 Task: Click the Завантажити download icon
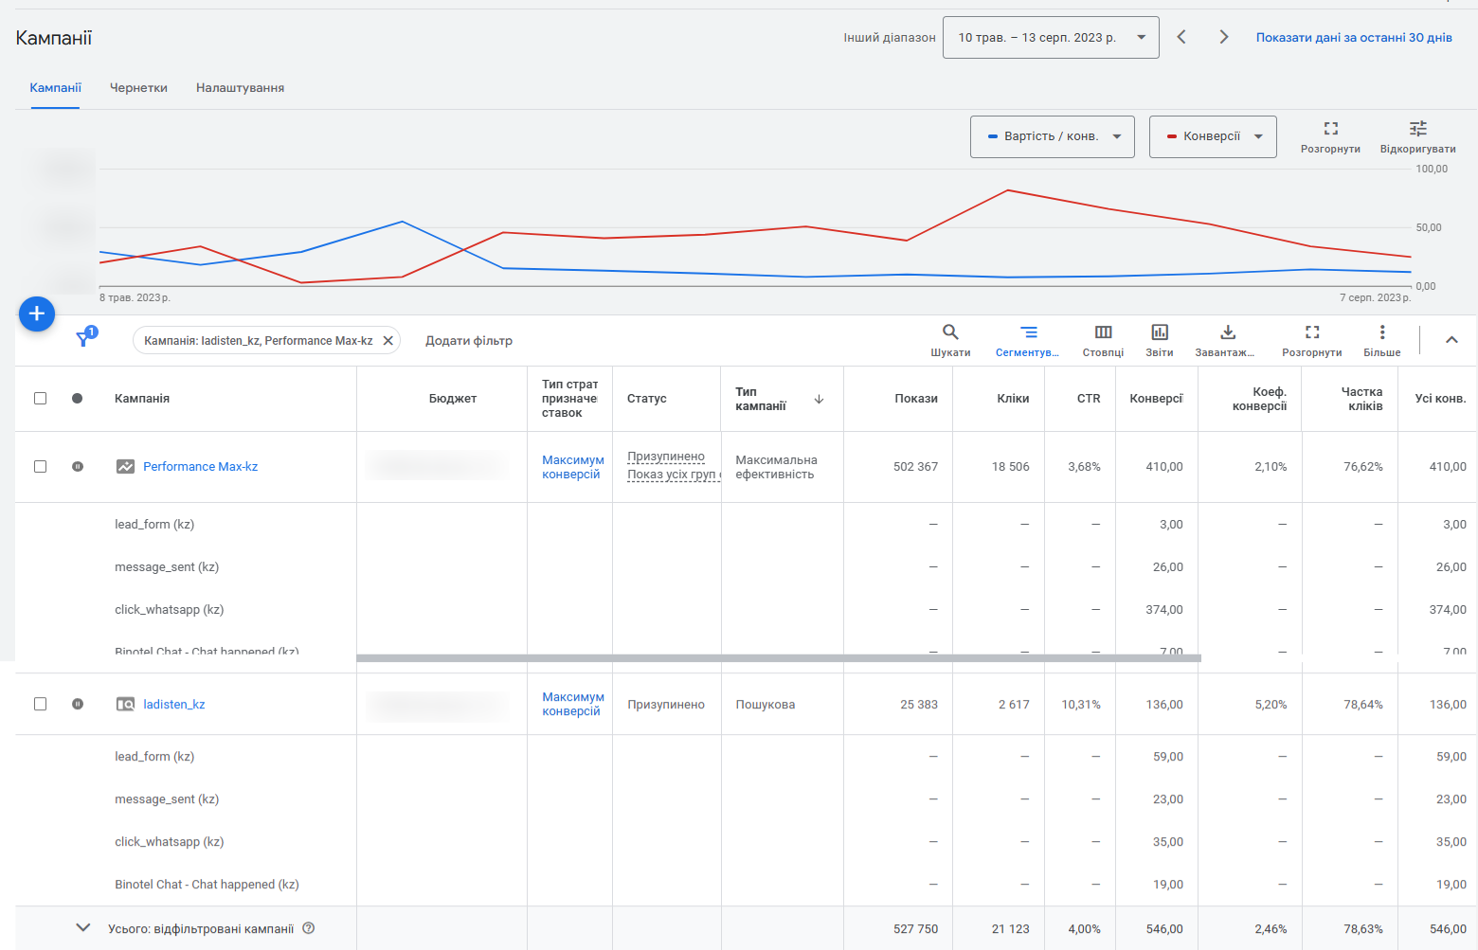[1226, 339]
